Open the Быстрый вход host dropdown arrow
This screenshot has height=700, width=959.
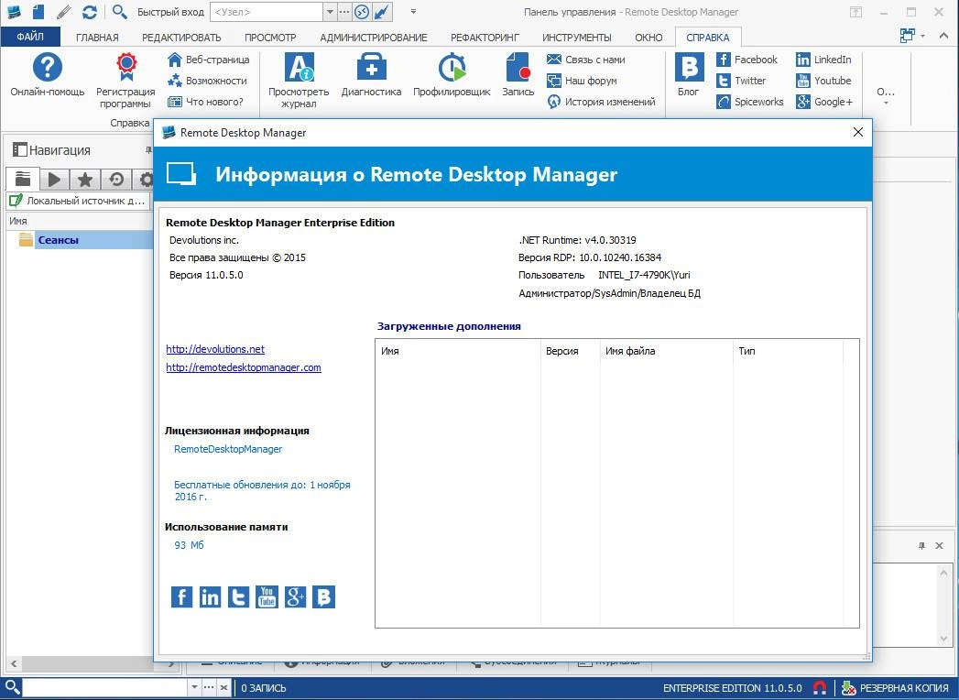330,12
